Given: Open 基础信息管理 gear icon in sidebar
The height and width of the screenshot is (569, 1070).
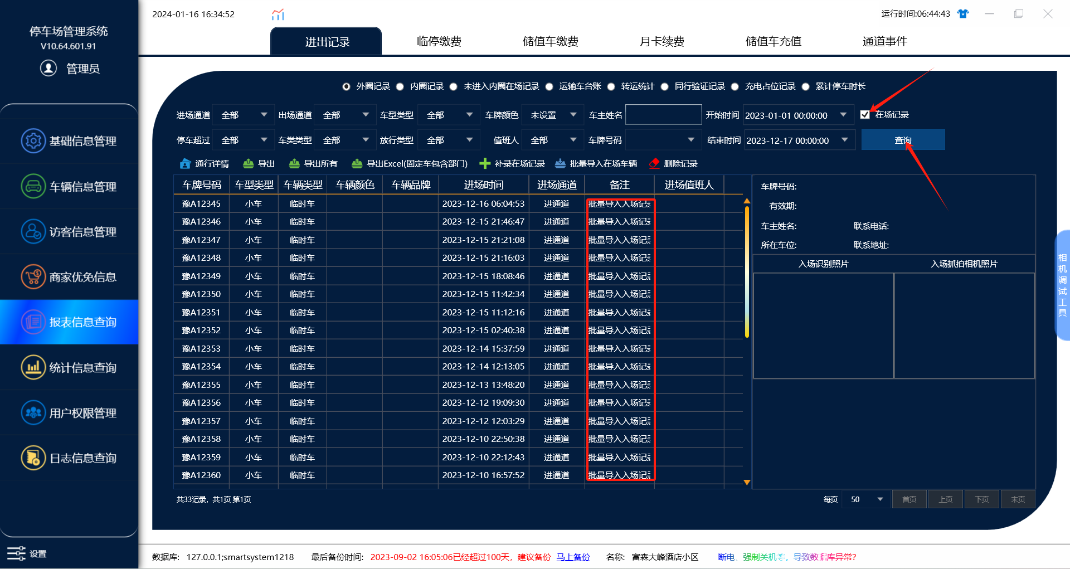Looking at the screenshot, I should coord(33,141).
